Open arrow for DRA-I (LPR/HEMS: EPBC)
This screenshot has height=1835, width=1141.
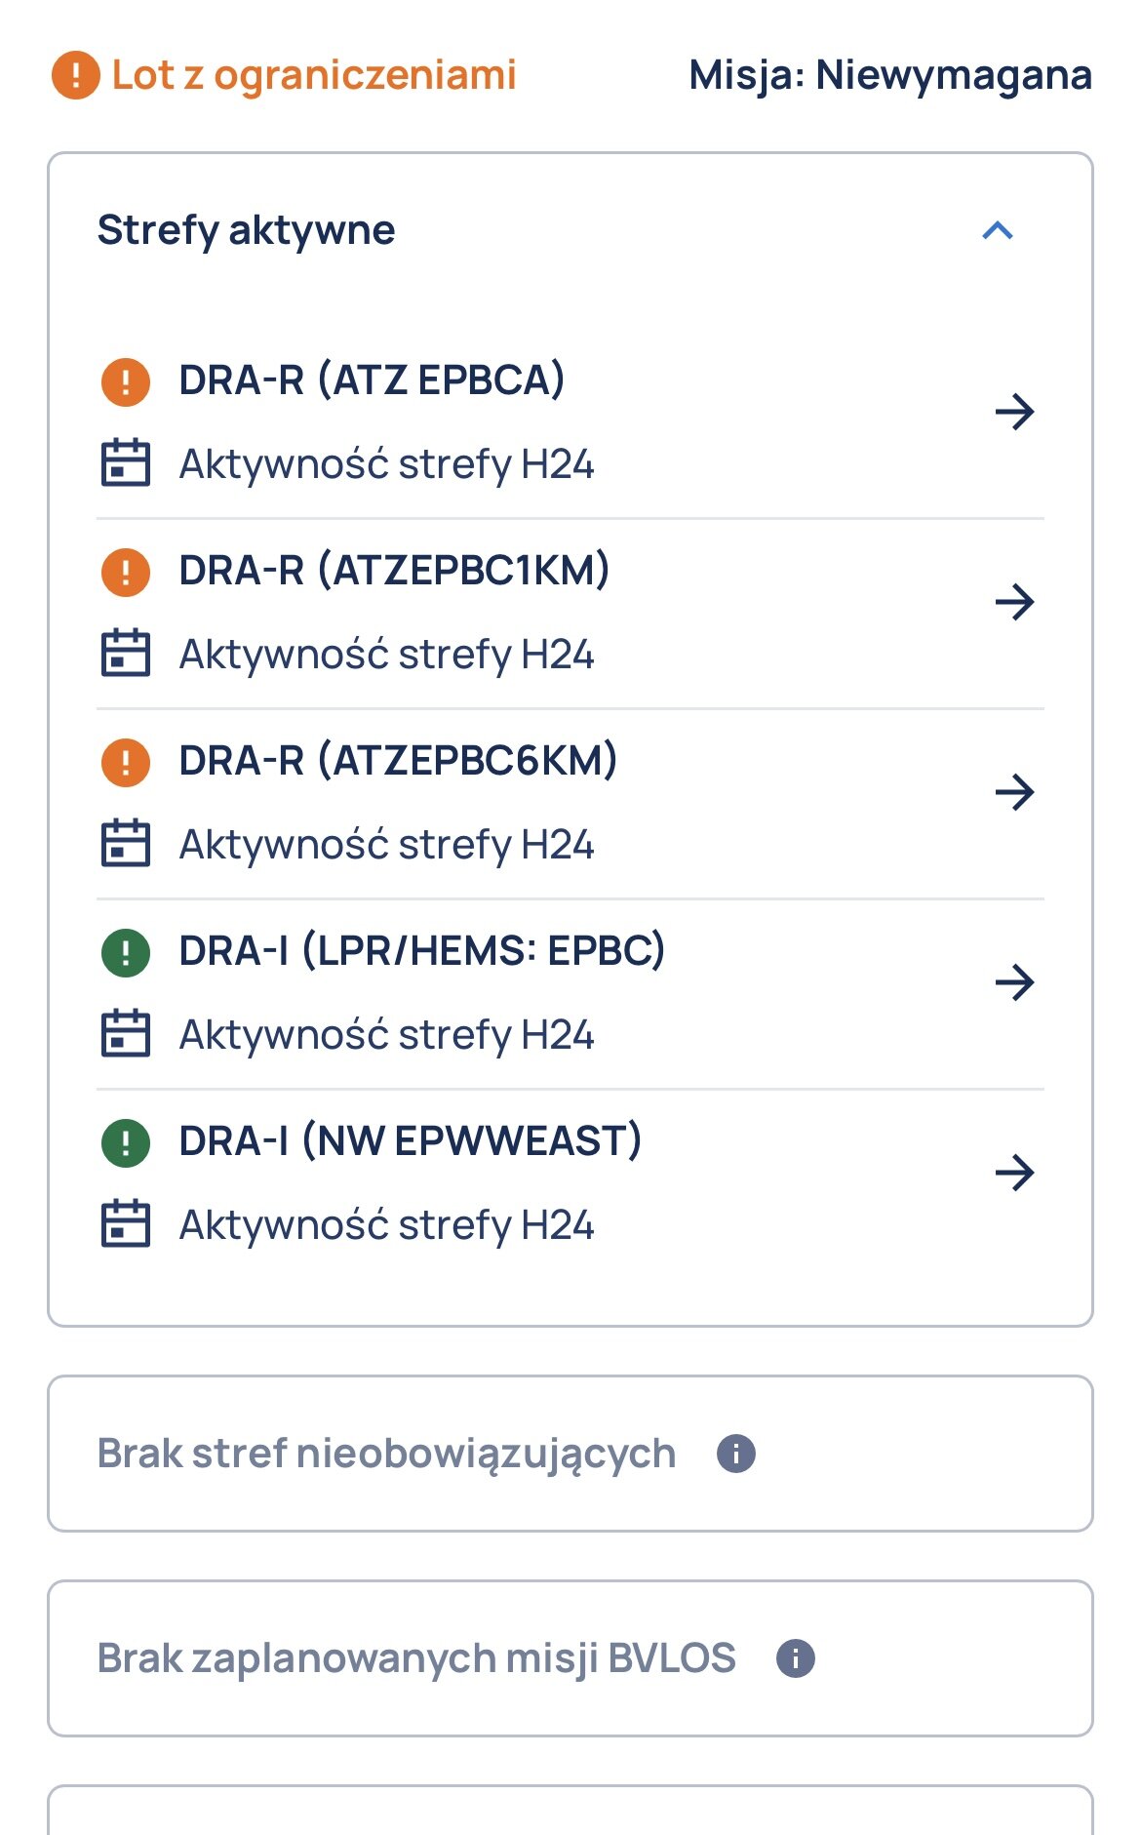1014,982
